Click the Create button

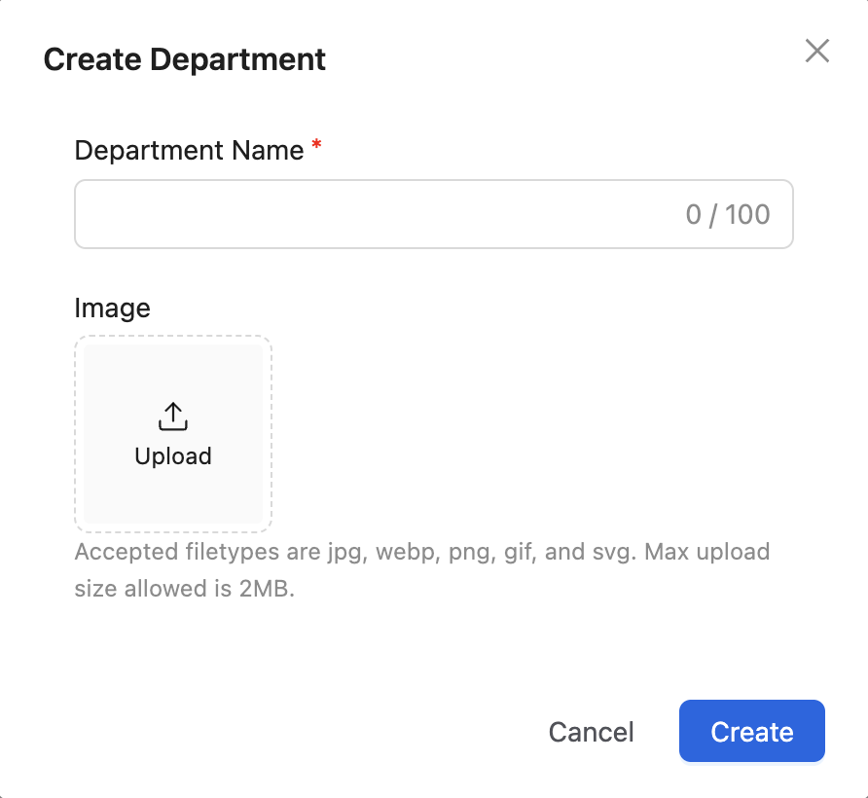(752, 731)
